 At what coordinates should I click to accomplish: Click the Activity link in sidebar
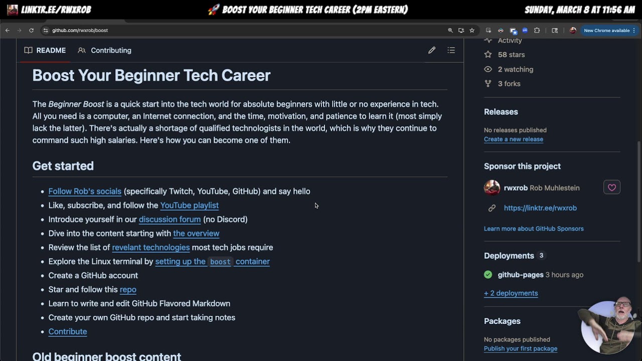[510, 40]
